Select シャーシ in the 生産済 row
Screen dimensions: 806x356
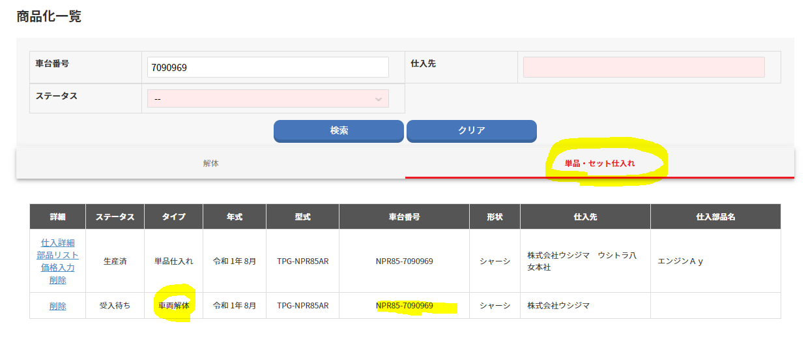pos(495,261)
